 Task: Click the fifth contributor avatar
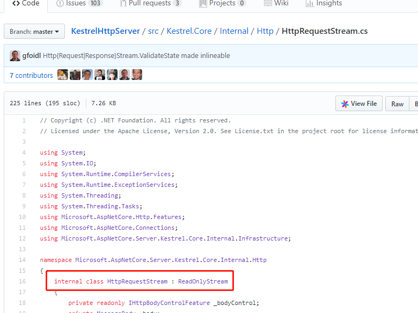112,75
